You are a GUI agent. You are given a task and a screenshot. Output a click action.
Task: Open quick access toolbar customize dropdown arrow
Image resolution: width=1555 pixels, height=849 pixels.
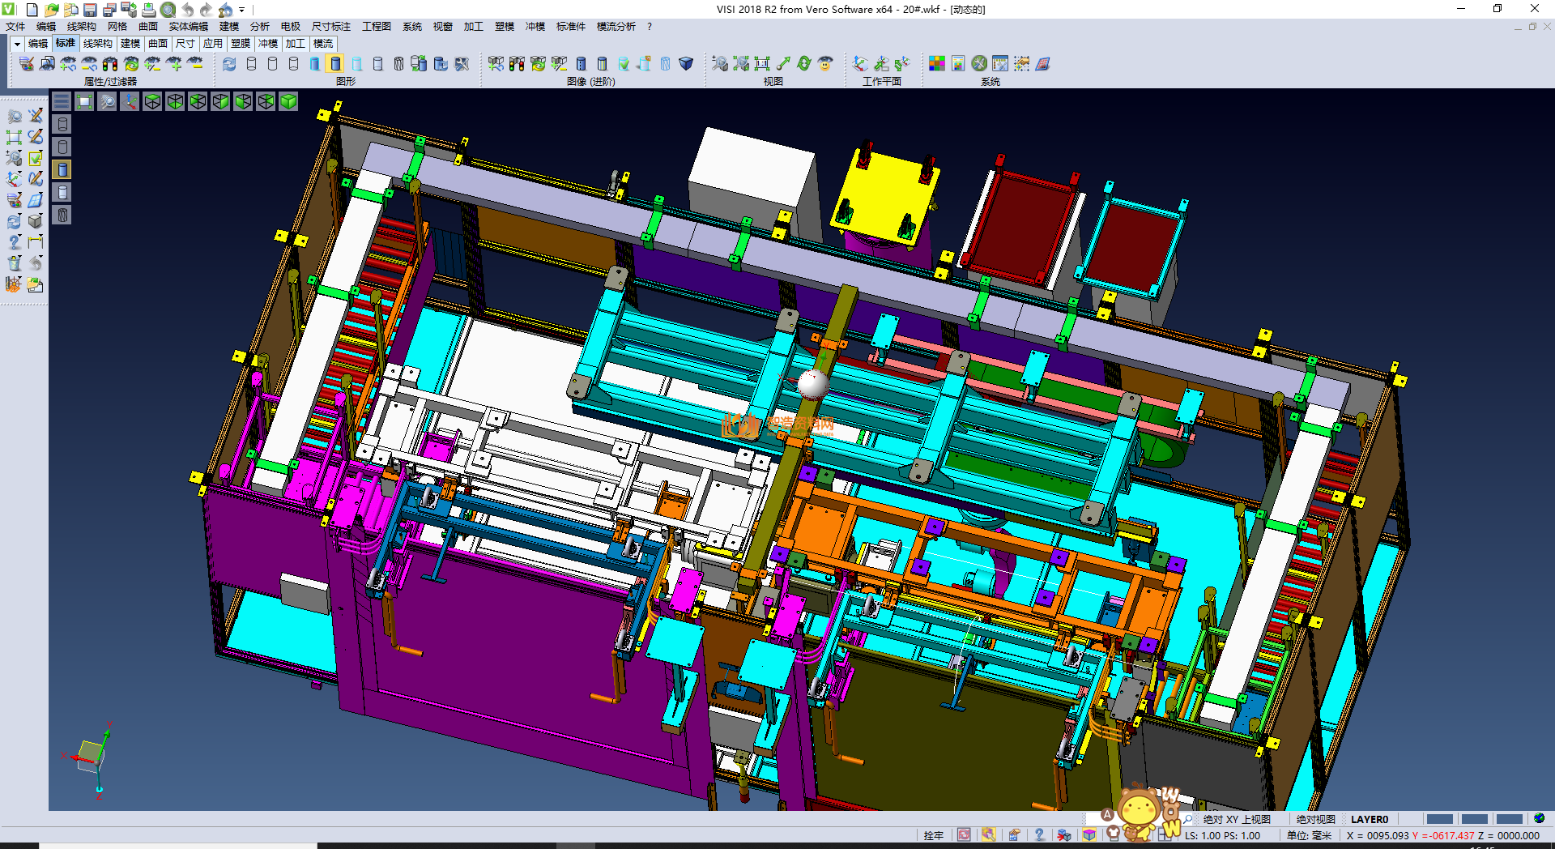tap(241, 10)
